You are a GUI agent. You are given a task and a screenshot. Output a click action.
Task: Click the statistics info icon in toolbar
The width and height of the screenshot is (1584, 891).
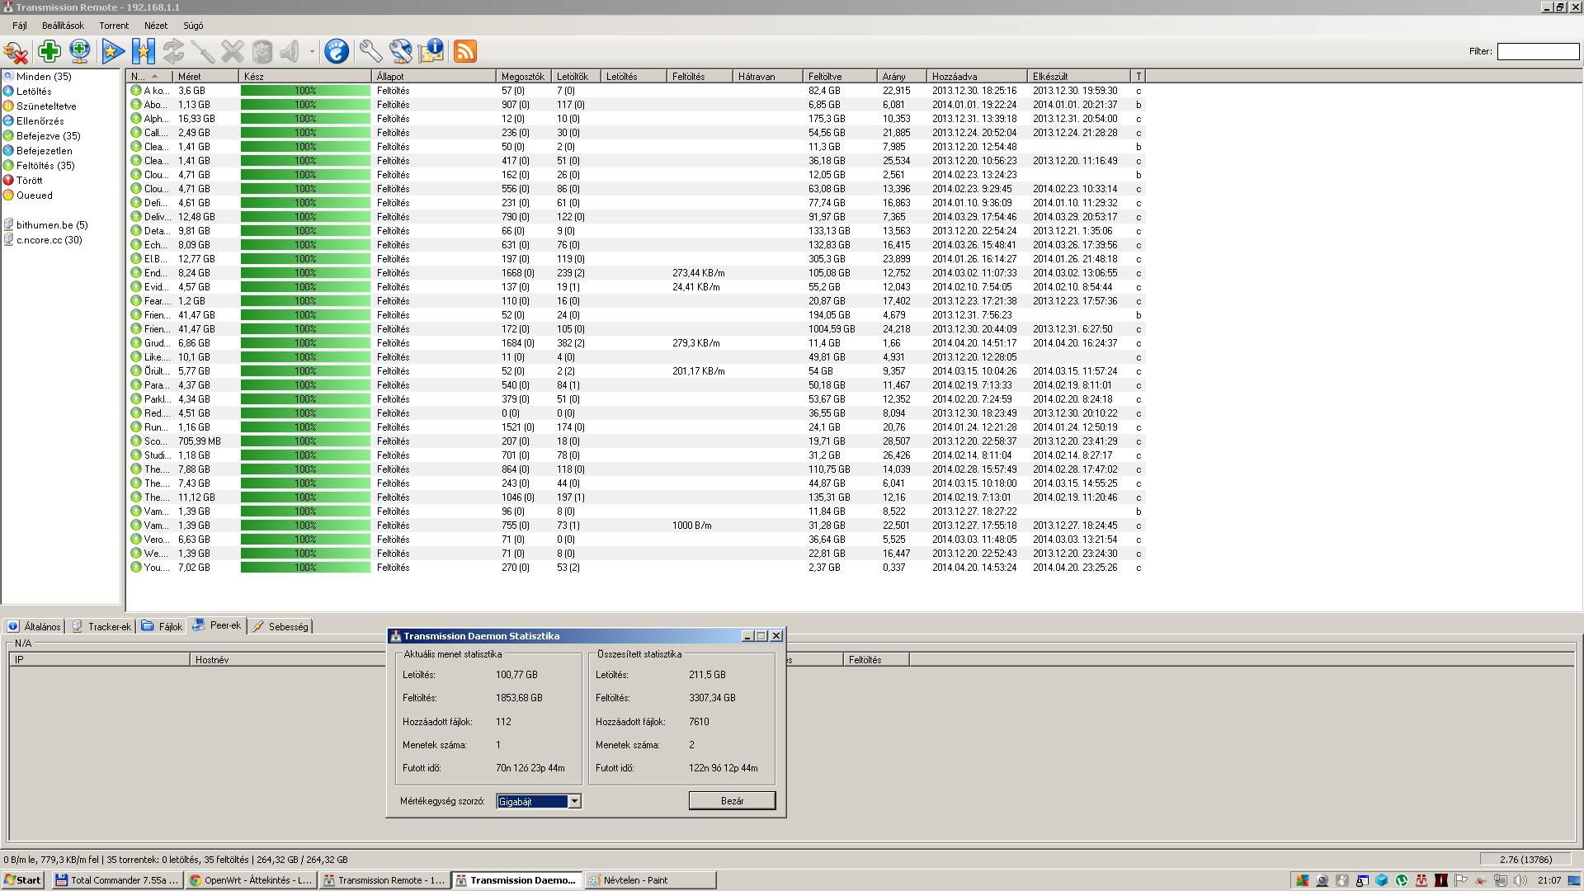[x=431, y=52]
